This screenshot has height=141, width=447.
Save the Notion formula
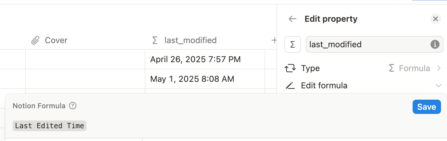pyautogui.click(x=427, y=107)
